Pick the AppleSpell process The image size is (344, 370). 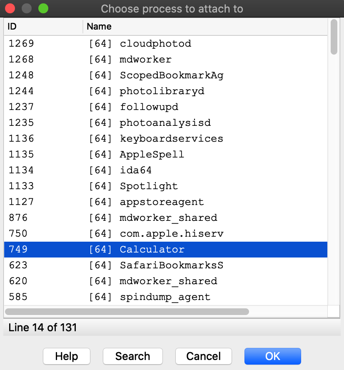(152, 155)
